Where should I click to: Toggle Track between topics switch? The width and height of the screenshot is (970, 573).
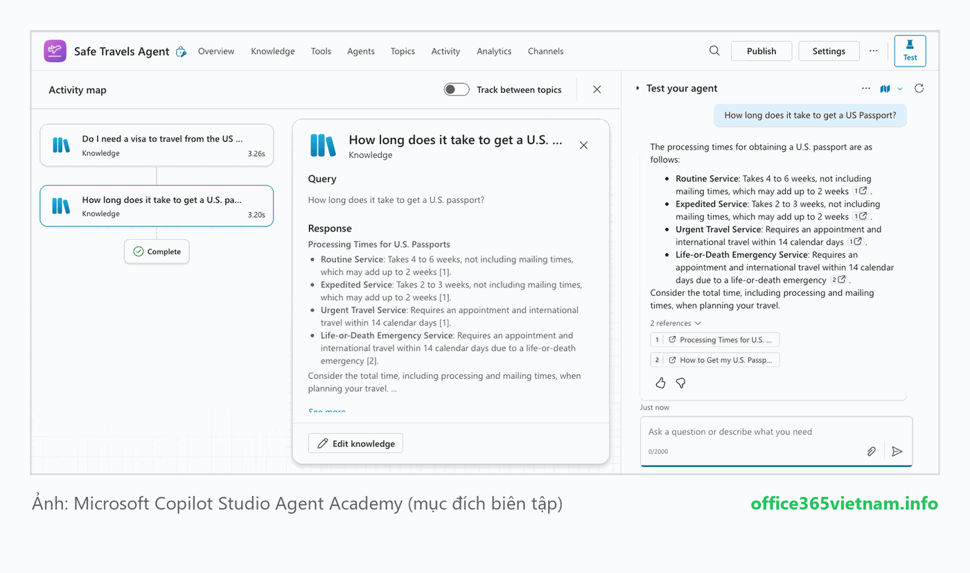[x=457, y=89]
